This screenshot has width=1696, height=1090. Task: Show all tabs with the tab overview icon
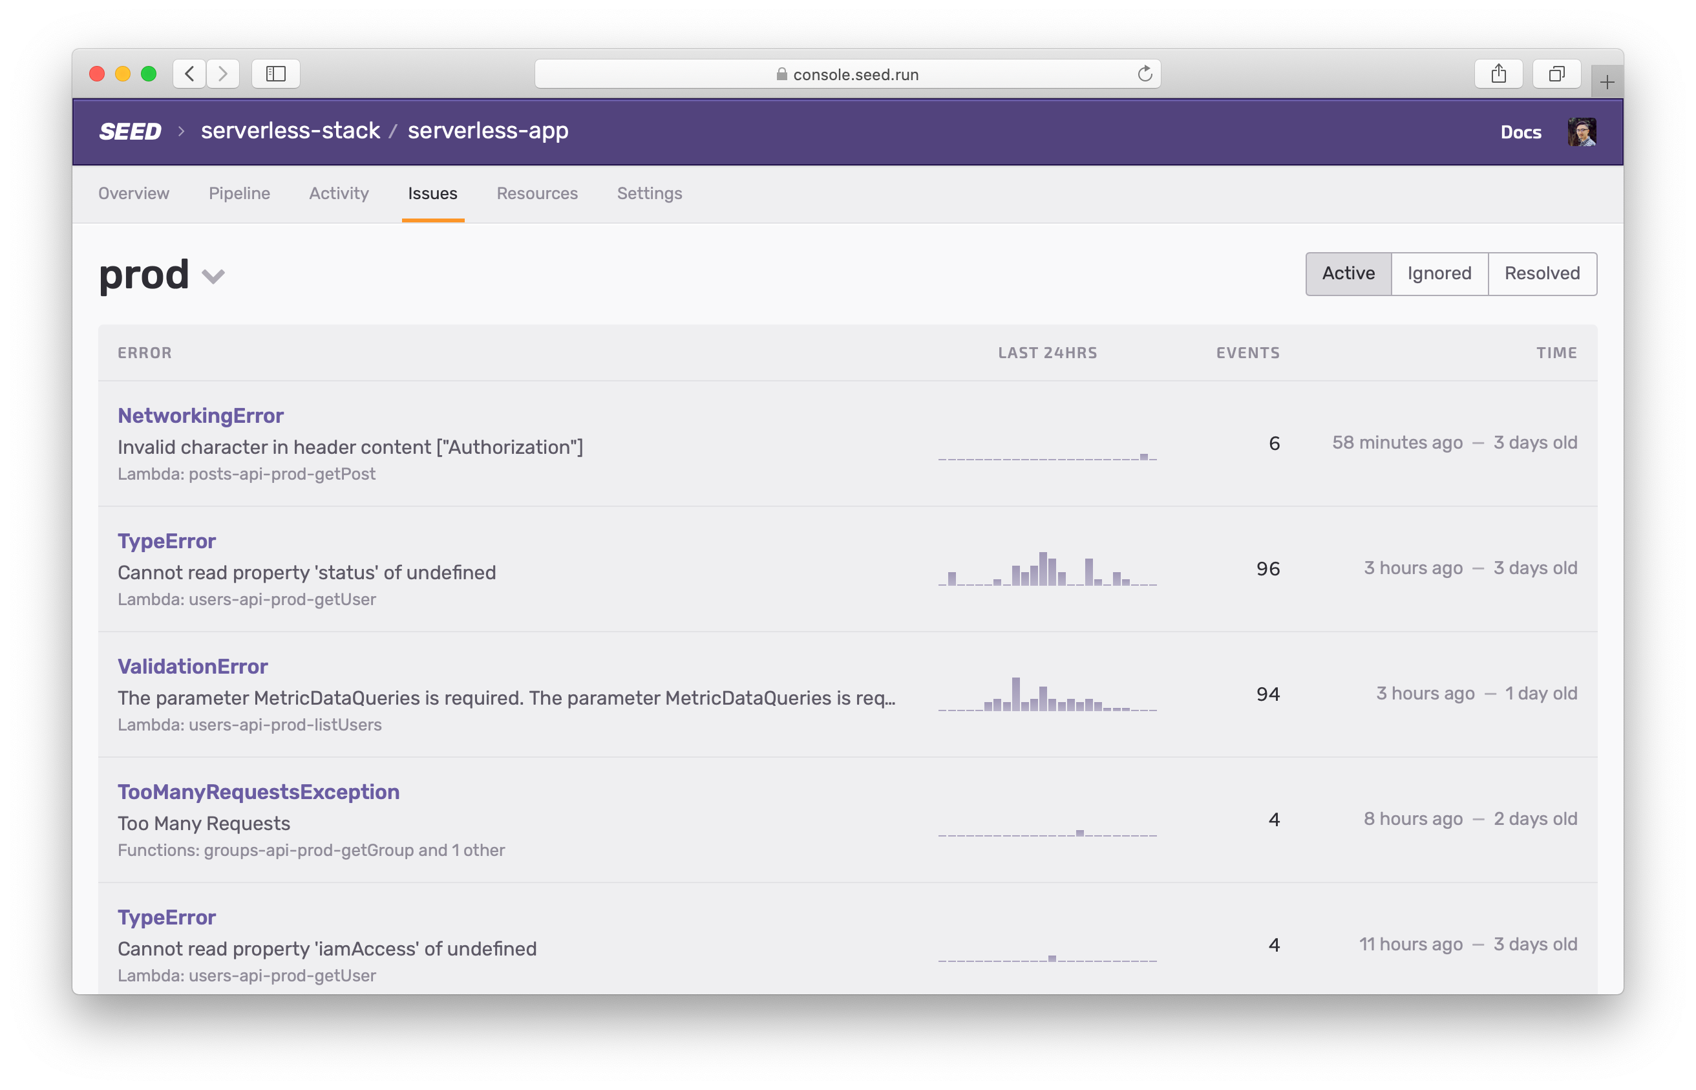click(x=1556, y=74)
